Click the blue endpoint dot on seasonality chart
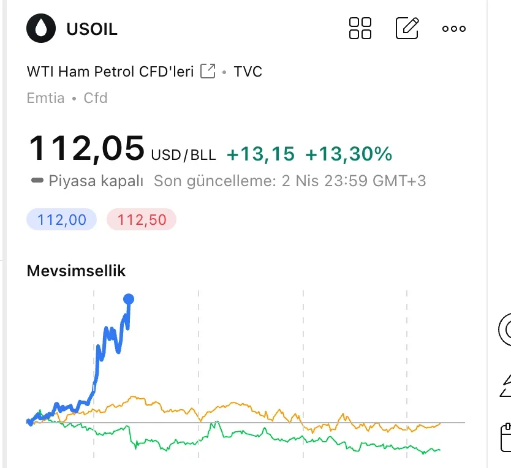 129,299
